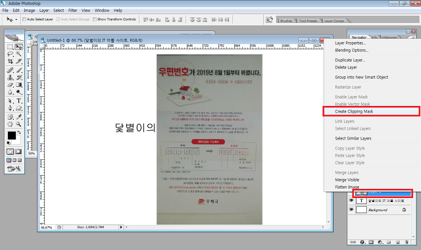Open the status bar info arrow
The height and width of the screenshot is (250, 421).
point(121,227)
